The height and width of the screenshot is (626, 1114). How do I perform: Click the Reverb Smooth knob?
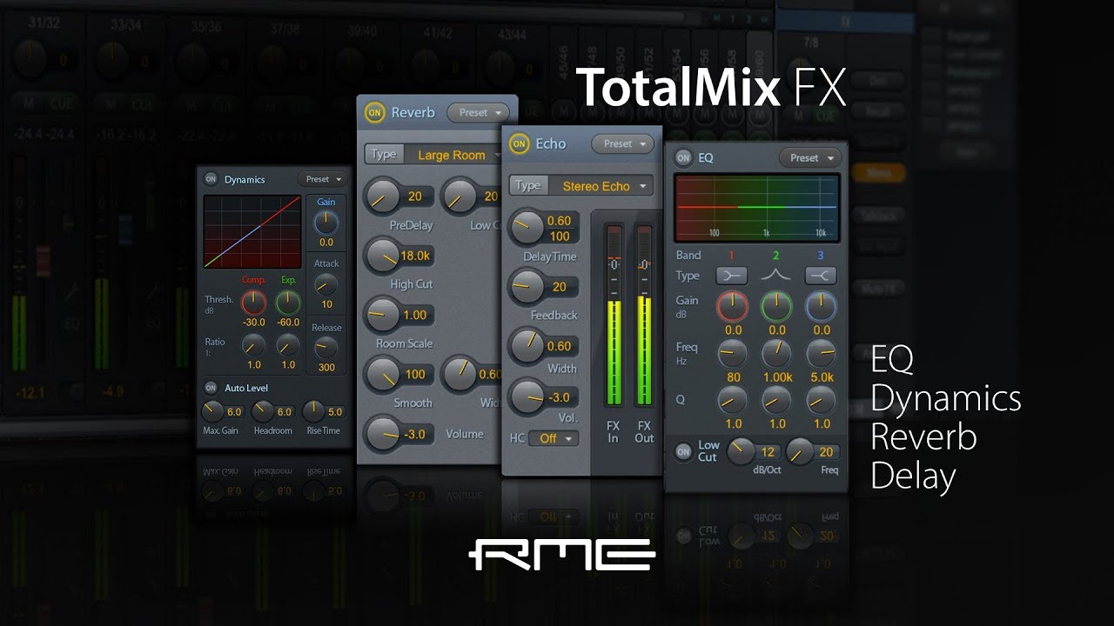(x=381, y=374)
